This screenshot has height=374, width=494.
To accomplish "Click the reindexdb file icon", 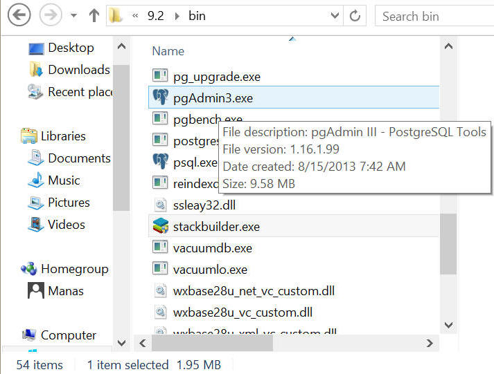I will 160,183.
